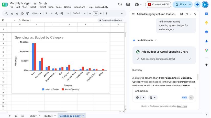Switch to Budget sheet tab

click(48, 116)
